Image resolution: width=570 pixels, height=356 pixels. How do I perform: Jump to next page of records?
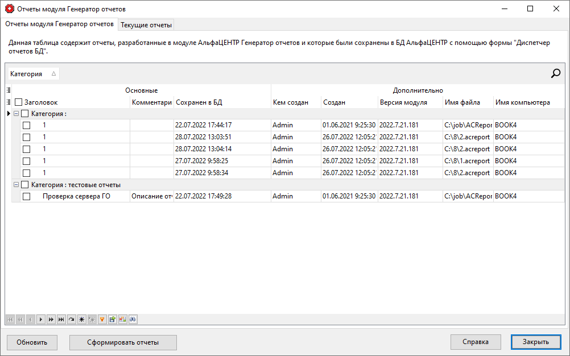pyautogui.click(x=51, y=319)
